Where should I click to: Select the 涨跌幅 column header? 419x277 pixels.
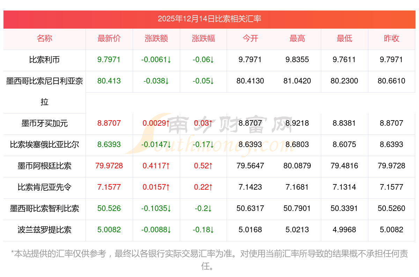coord(203,38)
